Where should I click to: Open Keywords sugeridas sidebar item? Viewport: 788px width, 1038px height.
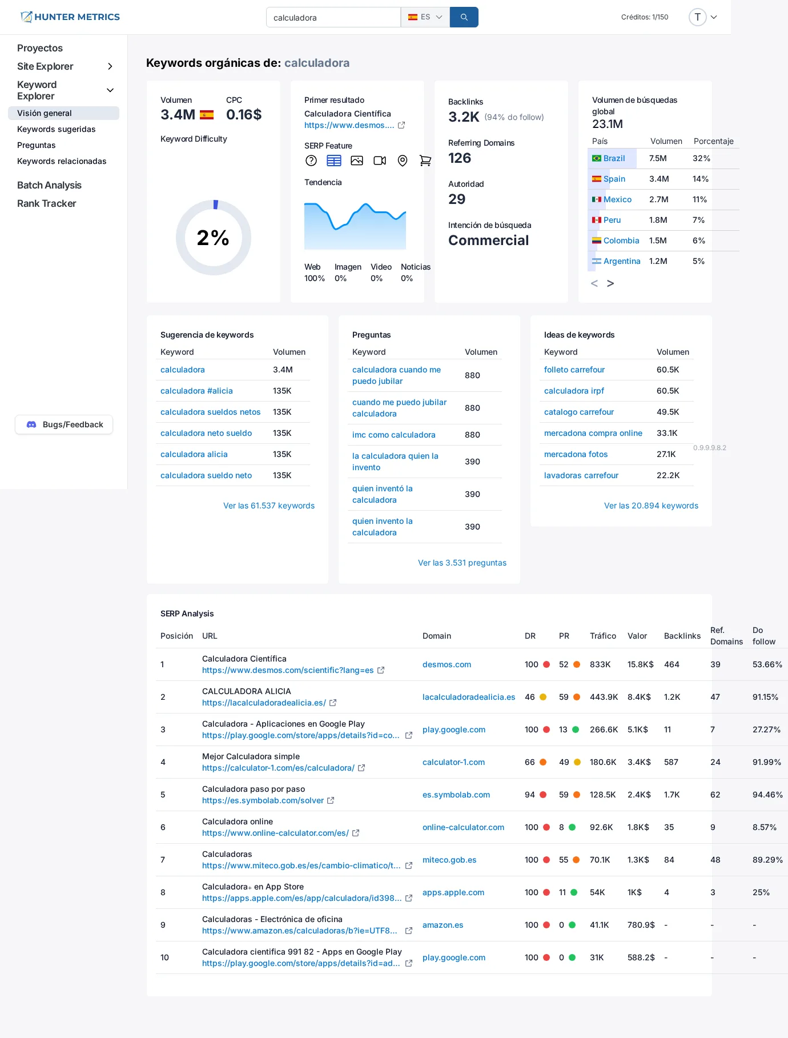click(57, 129)
